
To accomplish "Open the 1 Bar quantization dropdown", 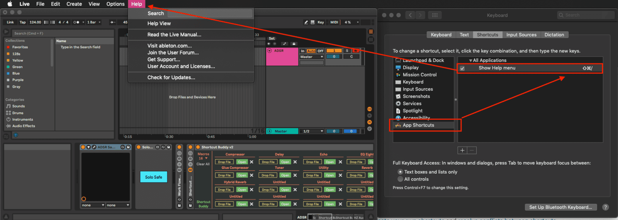I will (x=94, y=22).
